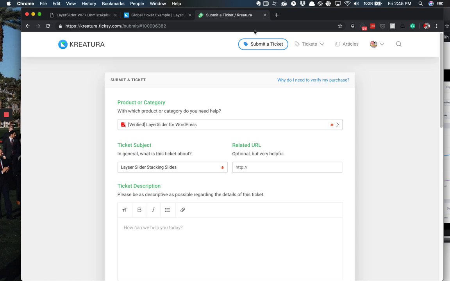
Task: Click the Submit a Ticket button
Action: pyautogui.click(x=263, y=44)
